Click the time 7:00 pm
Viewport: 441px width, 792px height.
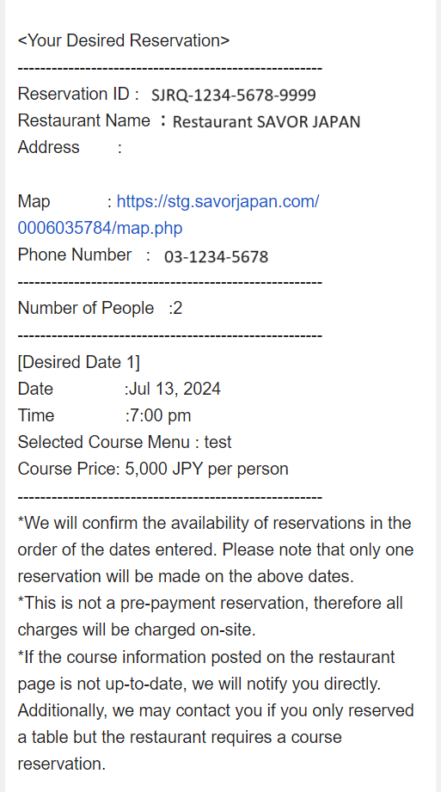point(160,415)
